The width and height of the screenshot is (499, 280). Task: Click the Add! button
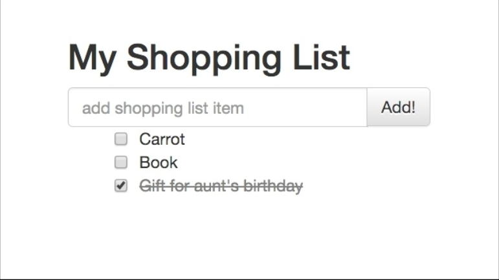tap(398, 107)
